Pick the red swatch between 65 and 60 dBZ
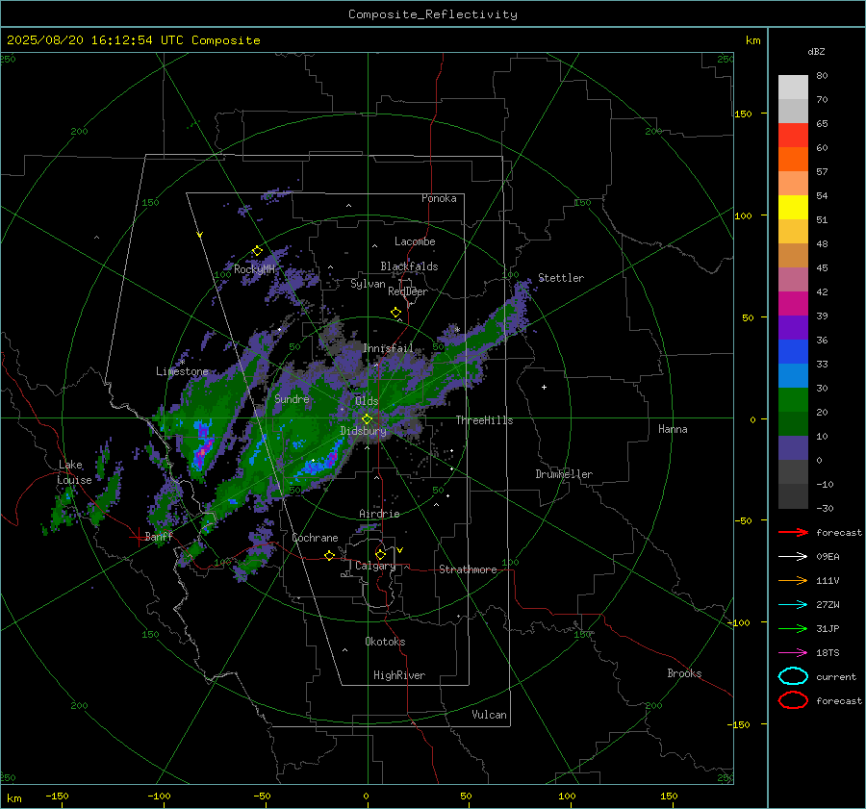The image size is (866, 809). pos(793,136)
